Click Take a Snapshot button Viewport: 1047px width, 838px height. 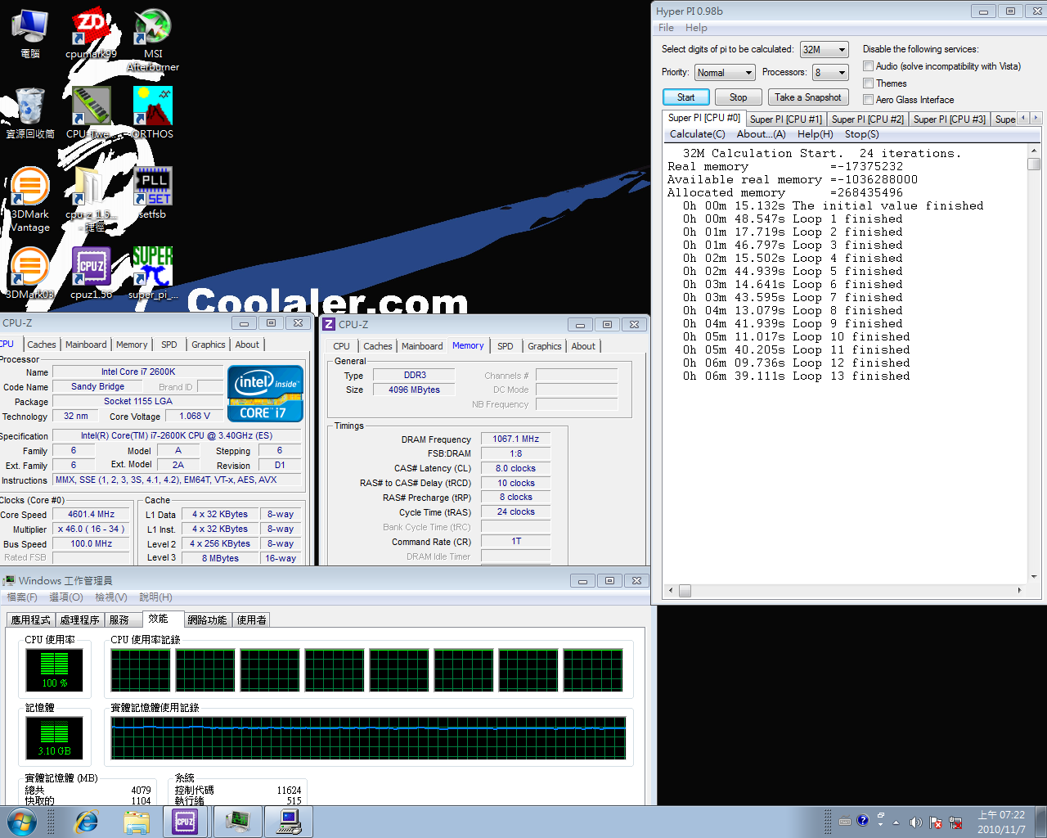[x=807, y=97]
